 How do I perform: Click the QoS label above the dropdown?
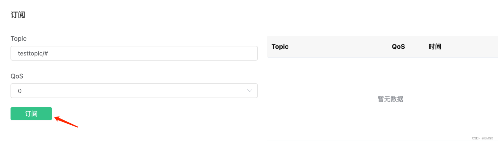click(x=17, y=76)
